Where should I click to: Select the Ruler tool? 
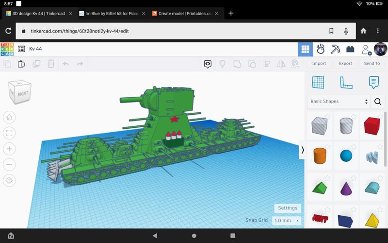(x=346, y=83)
